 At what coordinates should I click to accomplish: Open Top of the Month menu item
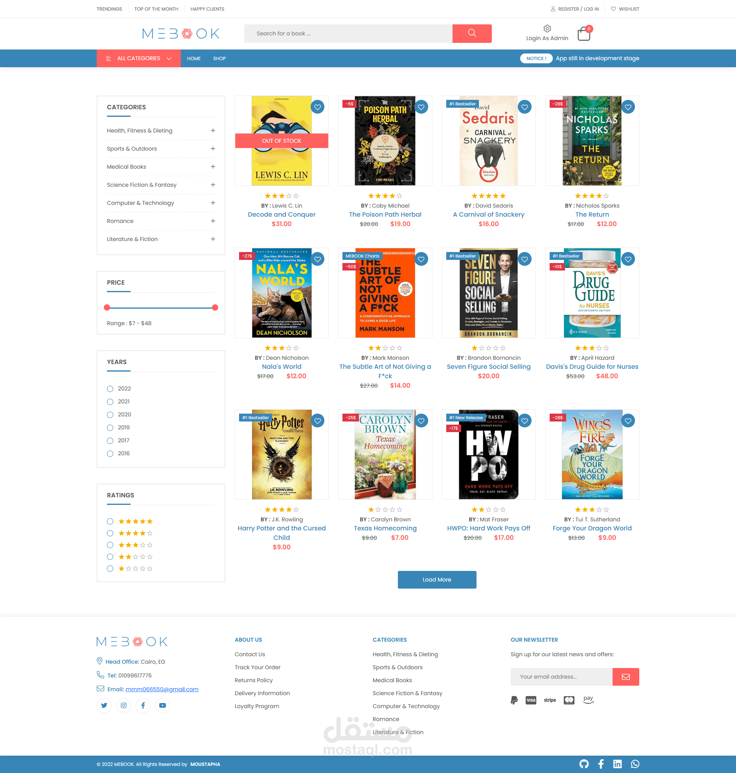click(156, 9)
